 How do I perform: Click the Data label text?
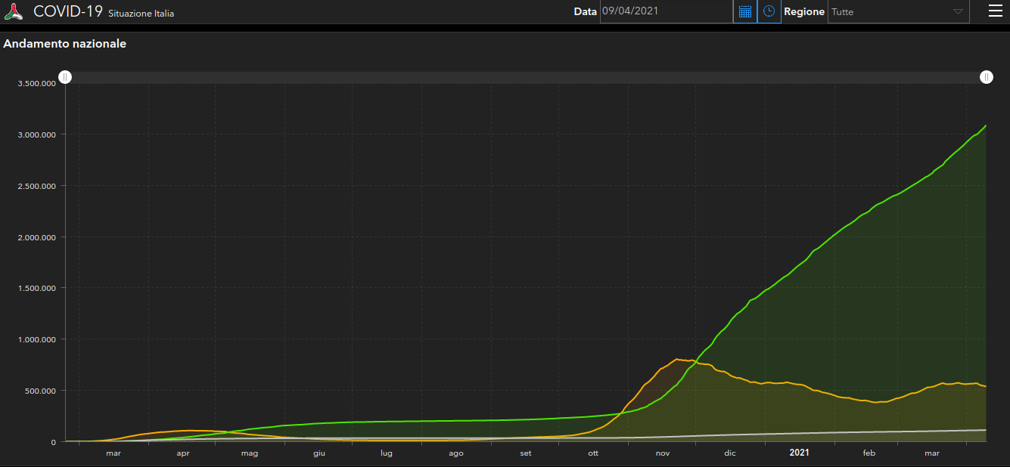tap(585, 12)
